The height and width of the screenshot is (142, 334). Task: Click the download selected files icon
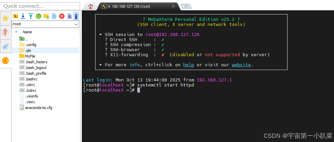click(23, 16)
